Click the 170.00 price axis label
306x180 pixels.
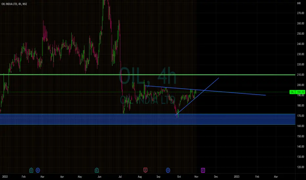click(300, 116)
